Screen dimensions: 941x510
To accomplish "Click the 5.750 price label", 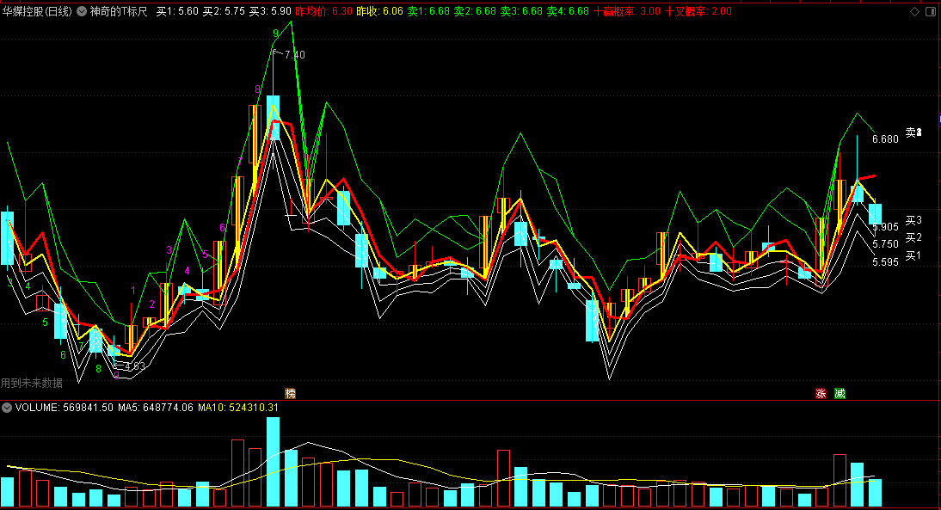I will point(886,244).
